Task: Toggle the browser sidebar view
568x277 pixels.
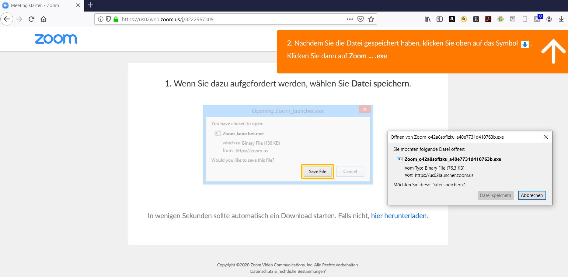Action: point(440,19)
